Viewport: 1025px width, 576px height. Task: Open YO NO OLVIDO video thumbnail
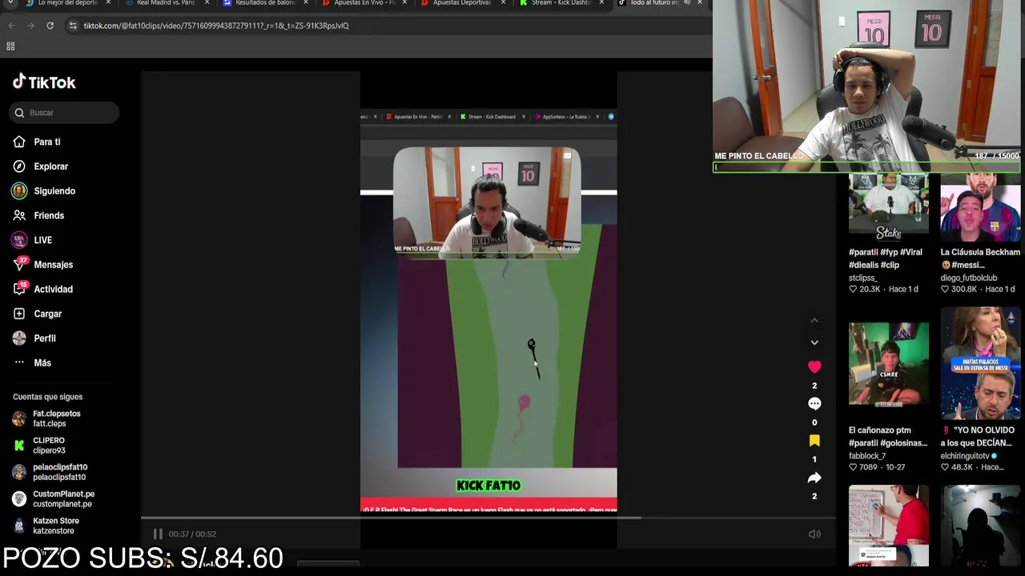coord(980,363)
